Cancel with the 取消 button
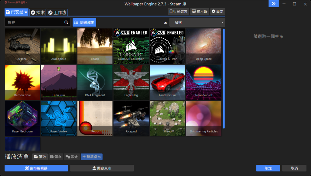 (x=294, y=168)
